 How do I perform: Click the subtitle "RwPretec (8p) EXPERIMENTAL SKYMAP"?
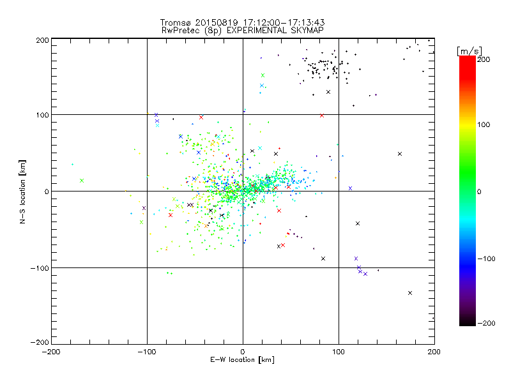[x=243, y=30]
